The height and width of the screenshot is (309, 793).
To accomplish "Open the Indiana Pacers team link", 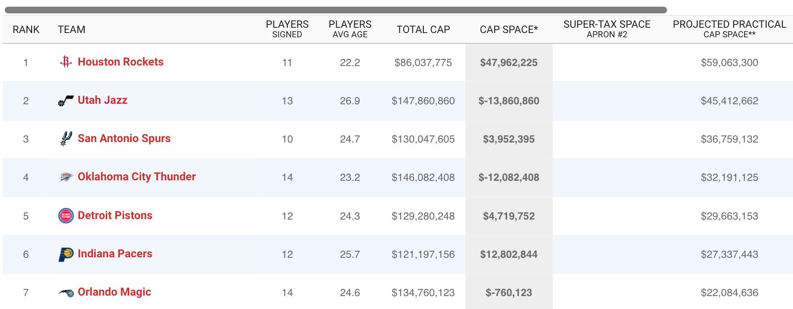I will (115, 254).
